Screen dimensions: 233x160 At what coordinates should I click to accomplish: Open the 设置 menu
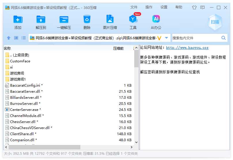tap(164, 7)
